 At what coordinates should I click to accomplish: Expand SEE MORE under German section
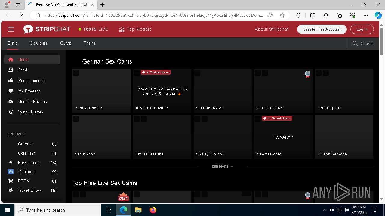coord(223,166)
